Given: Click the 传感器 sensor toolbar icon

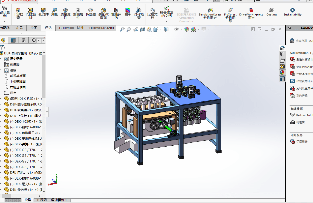Looking at the screenshot, I should tap(91, 12).
